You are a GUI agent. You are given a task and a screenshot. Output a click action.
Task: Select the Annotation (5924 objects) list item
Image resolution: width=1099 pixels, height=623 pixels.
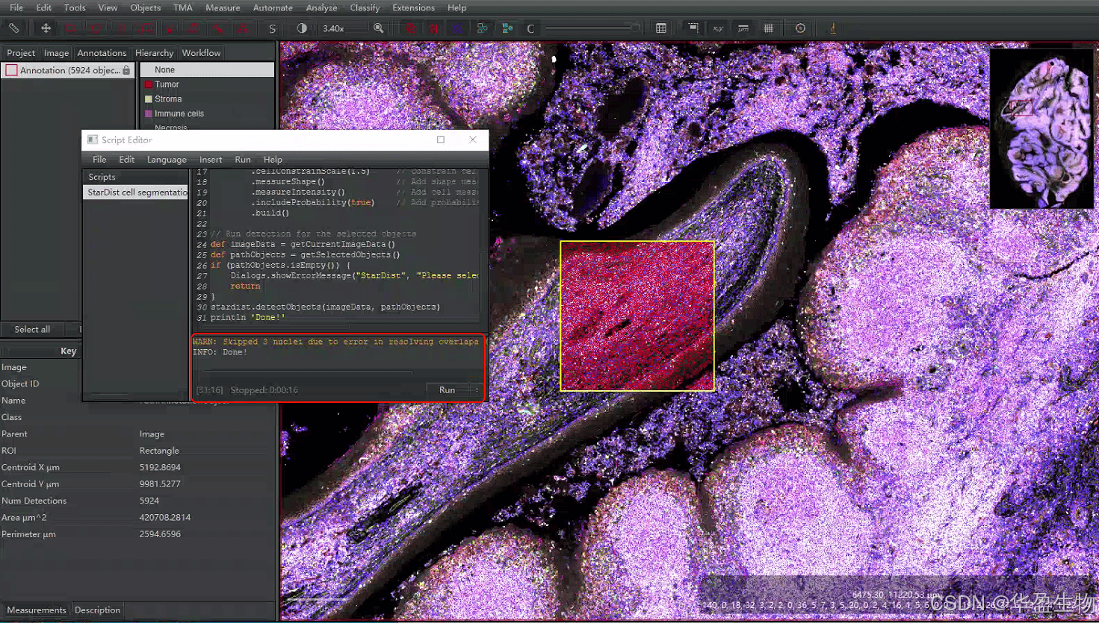(68, 70)
